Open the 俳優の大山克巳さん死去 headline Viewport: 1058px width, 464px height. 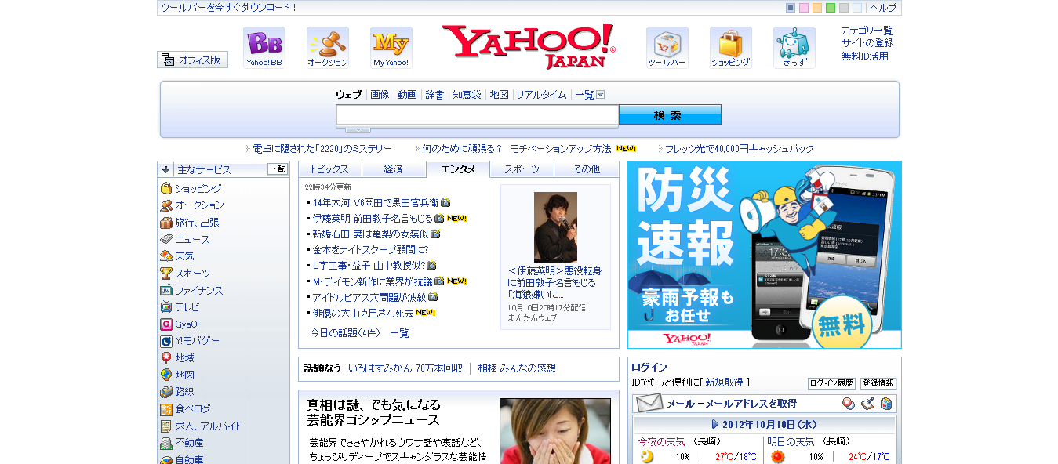363,313
